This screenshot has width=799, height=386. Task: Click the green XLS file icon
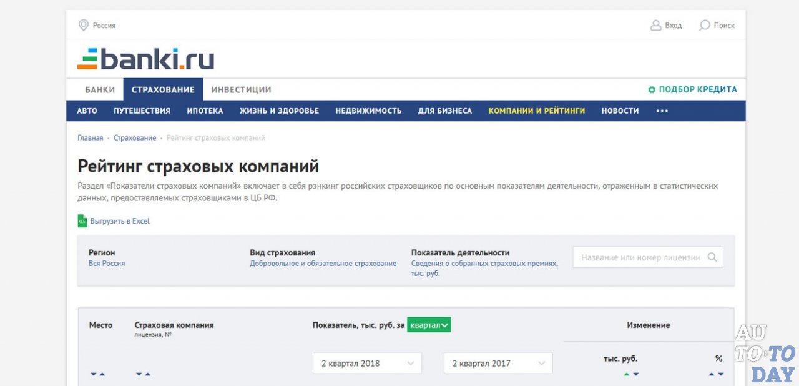(82, 221)
